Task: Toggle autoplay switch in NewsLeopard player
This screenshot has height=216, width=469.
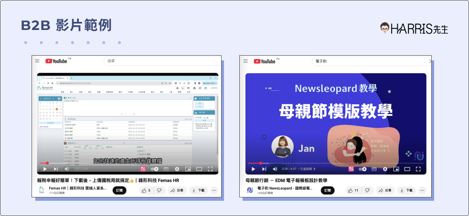Action: pyautogui.click(x=362, y=169)
